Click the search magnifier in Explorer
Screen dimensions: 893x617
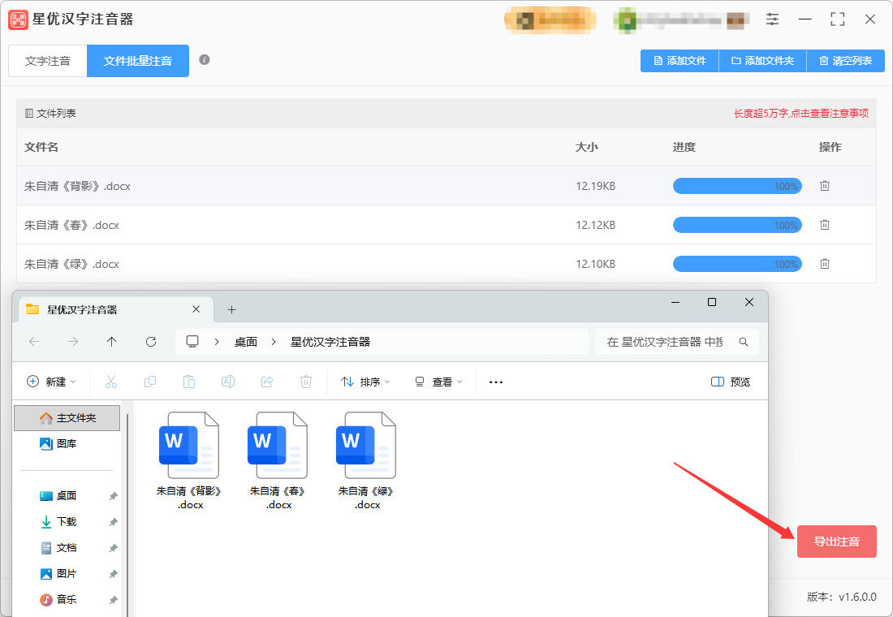coord(743,342)
